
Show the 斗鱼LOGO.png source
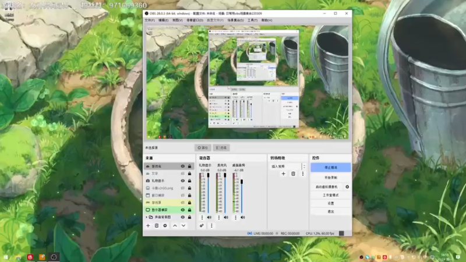click(182, 188)
